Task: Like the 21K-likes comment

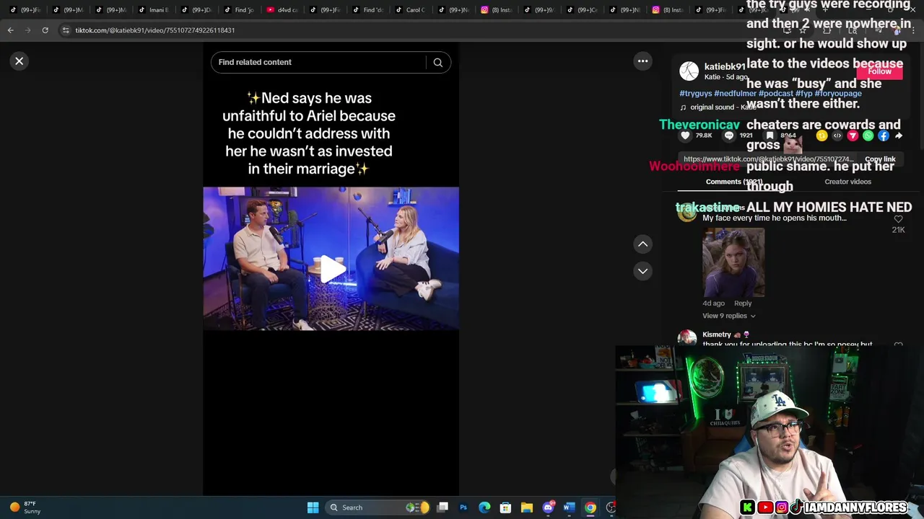Action: 898,219
